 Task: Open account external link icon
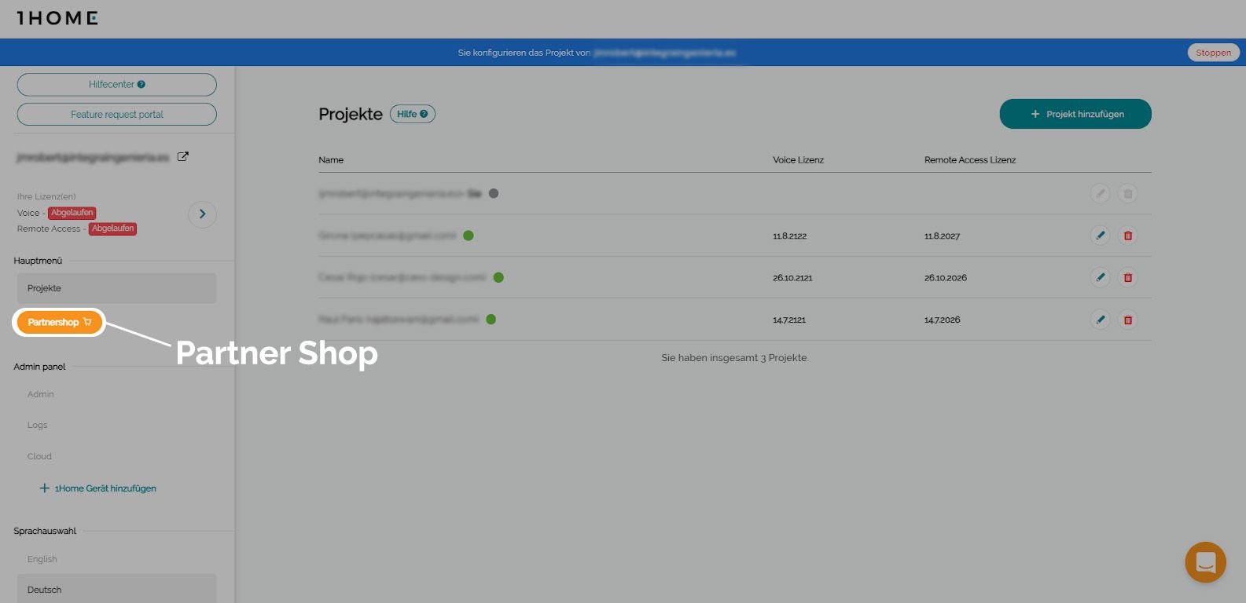coord(183,156)
